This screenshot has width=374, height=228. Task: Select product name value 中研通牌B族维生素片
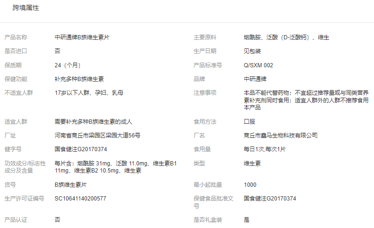point(82,37)
